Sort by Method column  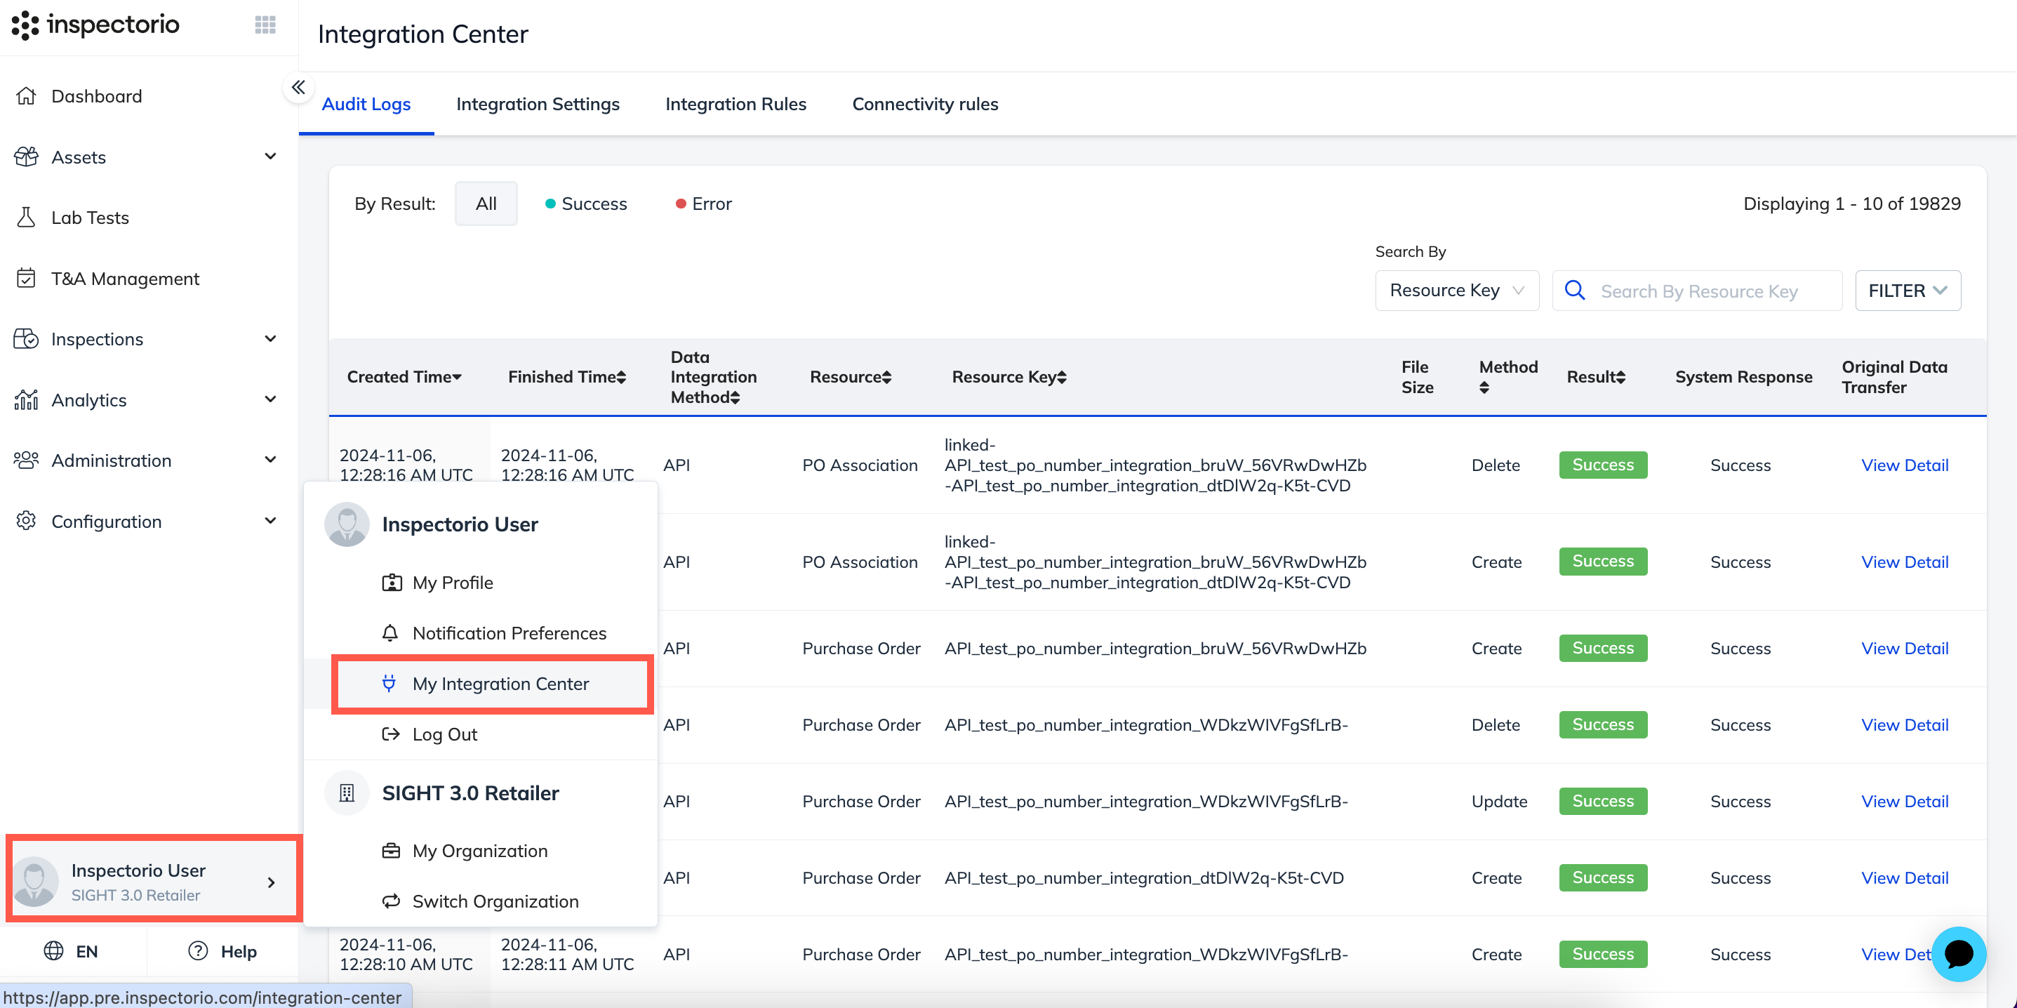point(1508,377)
